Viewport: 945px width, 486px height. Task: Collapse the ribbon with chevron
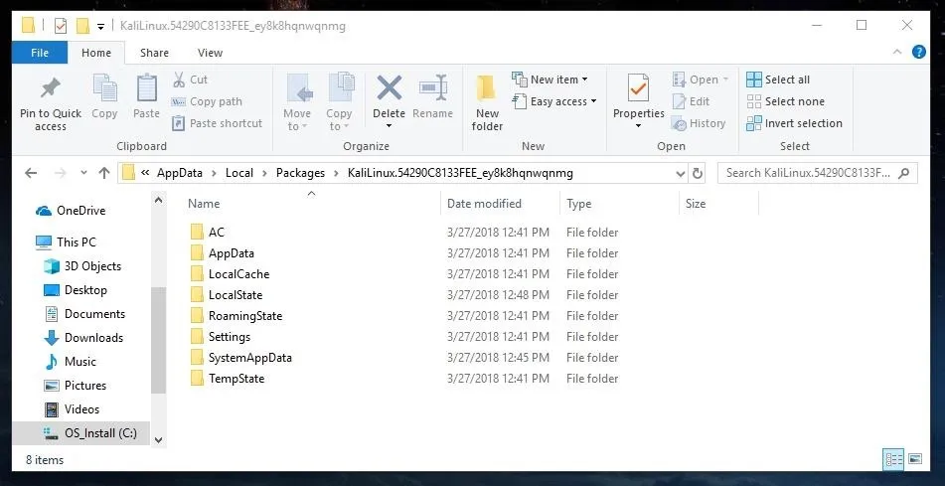pyautogui.click(x=897, y=53)
